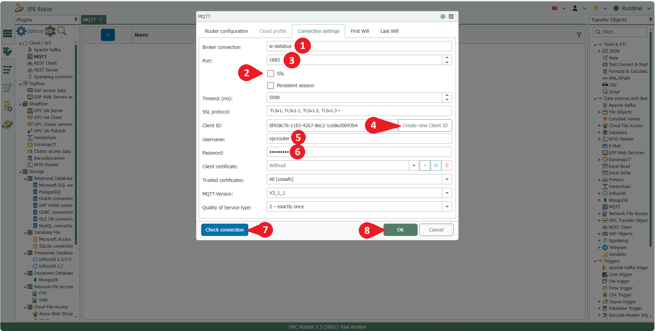This screenshot has height=331, width=655.
Task: Collapse the Tools & ETL group
Action: (595, 44)
